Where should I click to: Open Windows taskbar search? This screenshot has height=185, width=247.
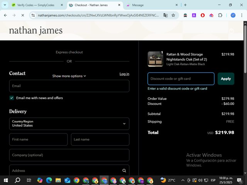click(x=17, y=180)
